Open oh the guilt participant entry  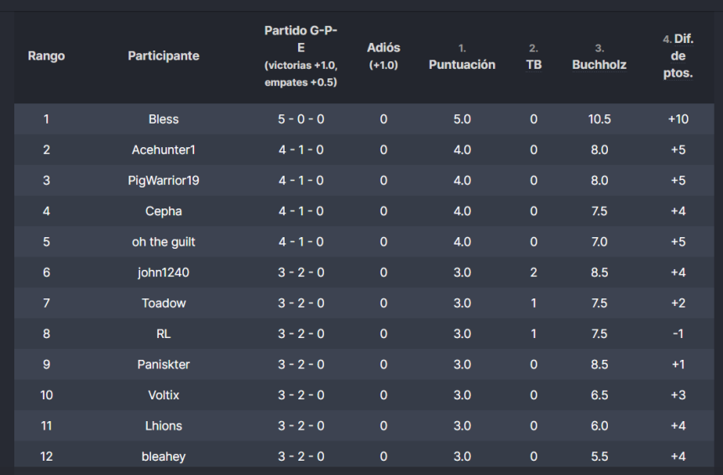point(164,242)
